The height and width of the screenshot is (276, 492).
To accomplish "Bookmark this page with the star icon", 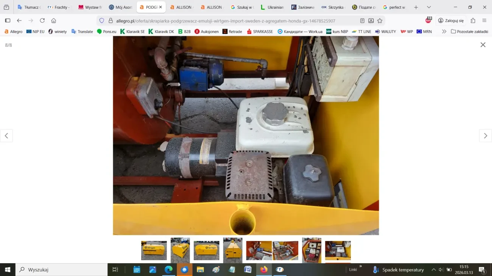I will coord(380,21).
